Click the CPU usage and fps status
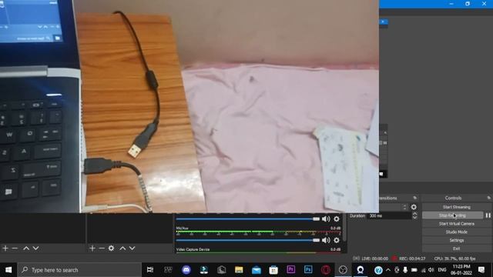This screenshot has height=277, width=493. coord(454,259)
